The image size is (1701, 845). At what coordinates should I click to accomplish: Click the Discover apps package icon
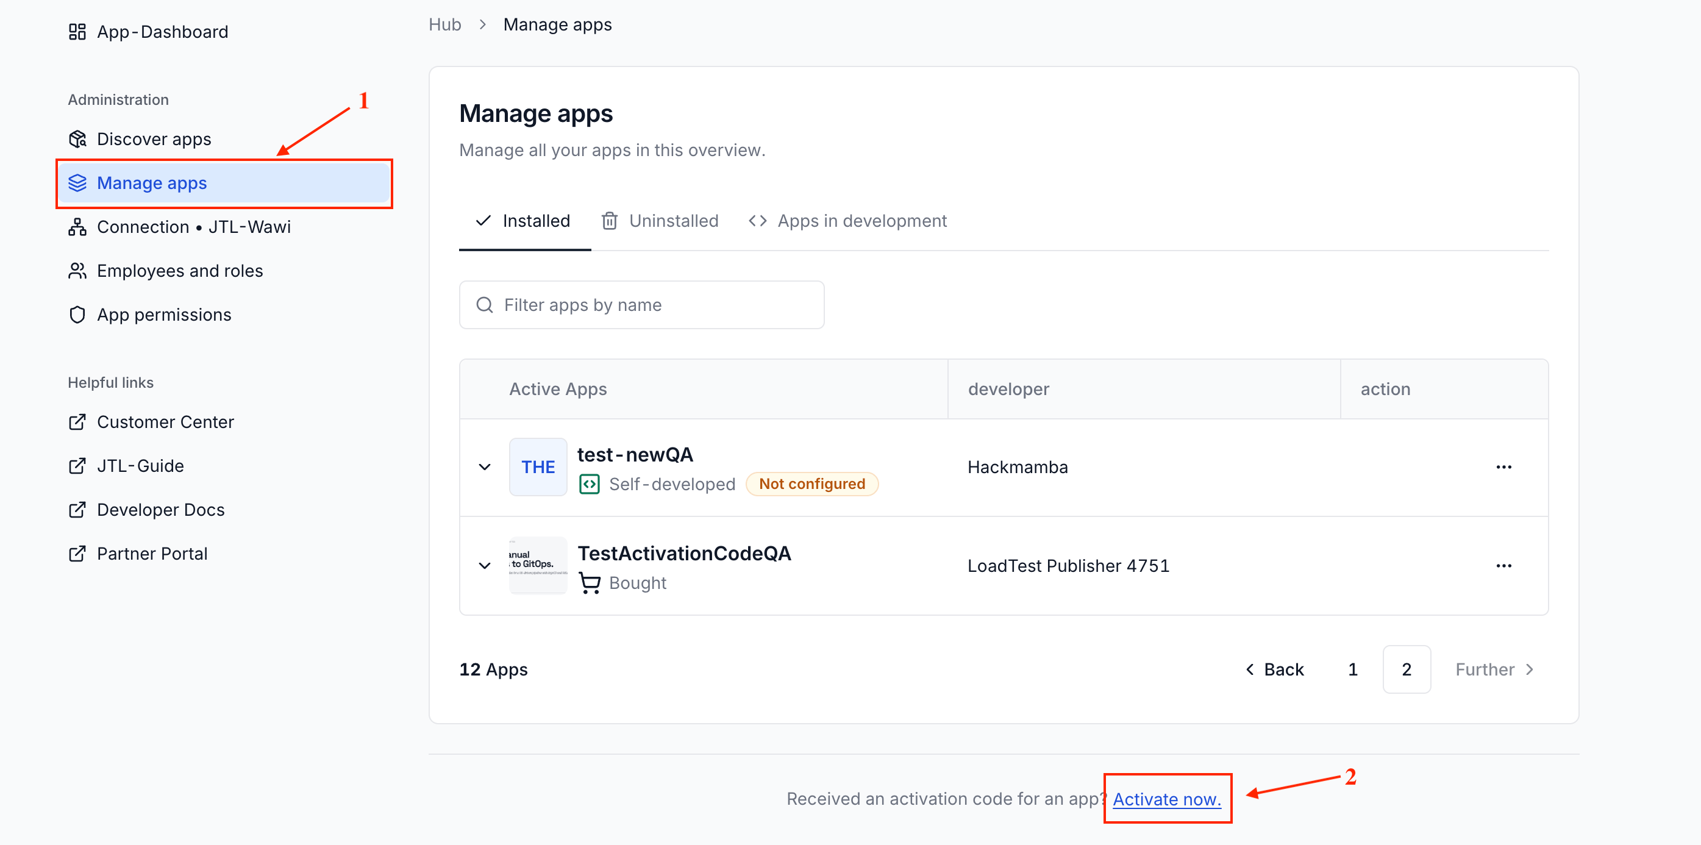pos(77,139)
